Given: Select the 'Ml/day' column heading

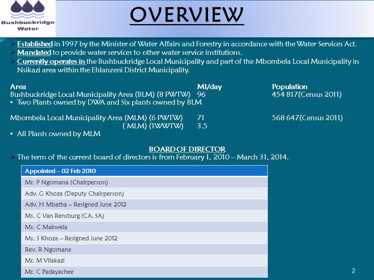Looking at the screenshot, I should pos(210,87).
